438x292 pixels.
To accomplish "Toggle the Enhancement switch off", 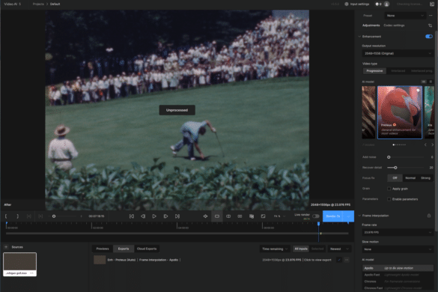I will pyautogui.click(x=429, y=37).
